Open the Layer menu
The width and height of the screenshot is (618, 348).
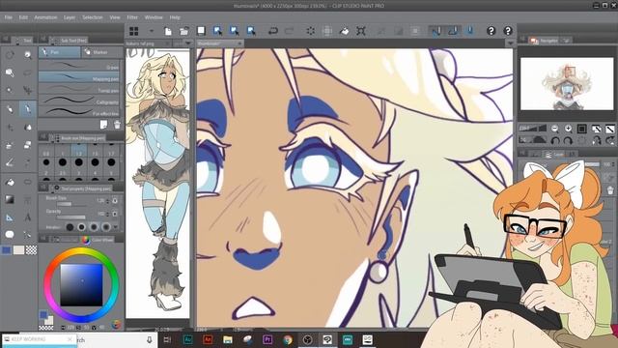(70, 17)
